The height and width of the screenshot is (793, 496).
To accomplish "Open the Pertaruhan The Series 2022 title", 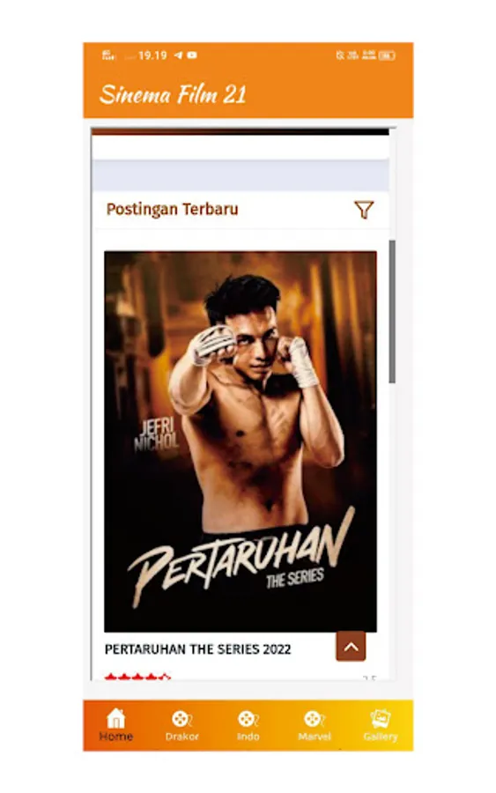I will (197, 649).
